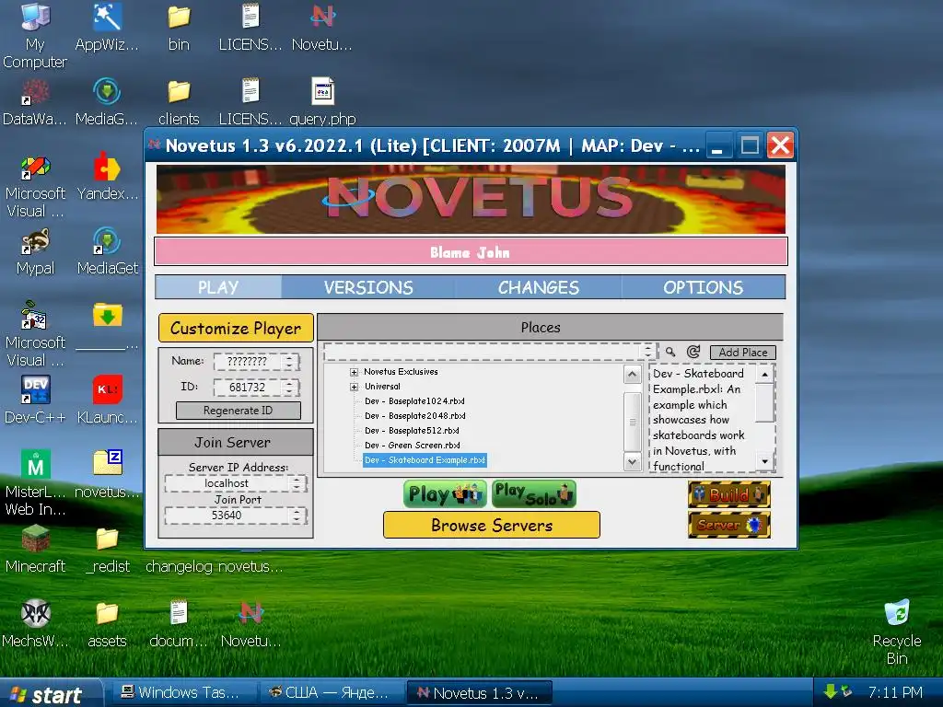Switch to США — Яндекс taskbar item
Screen dimensions: 943x707
pos(331,692)
